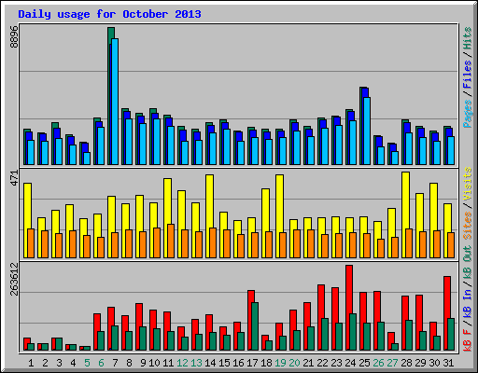478x373 pixels.
Task: Click the 8896 axis maximum label
Action: click(14, 36)
